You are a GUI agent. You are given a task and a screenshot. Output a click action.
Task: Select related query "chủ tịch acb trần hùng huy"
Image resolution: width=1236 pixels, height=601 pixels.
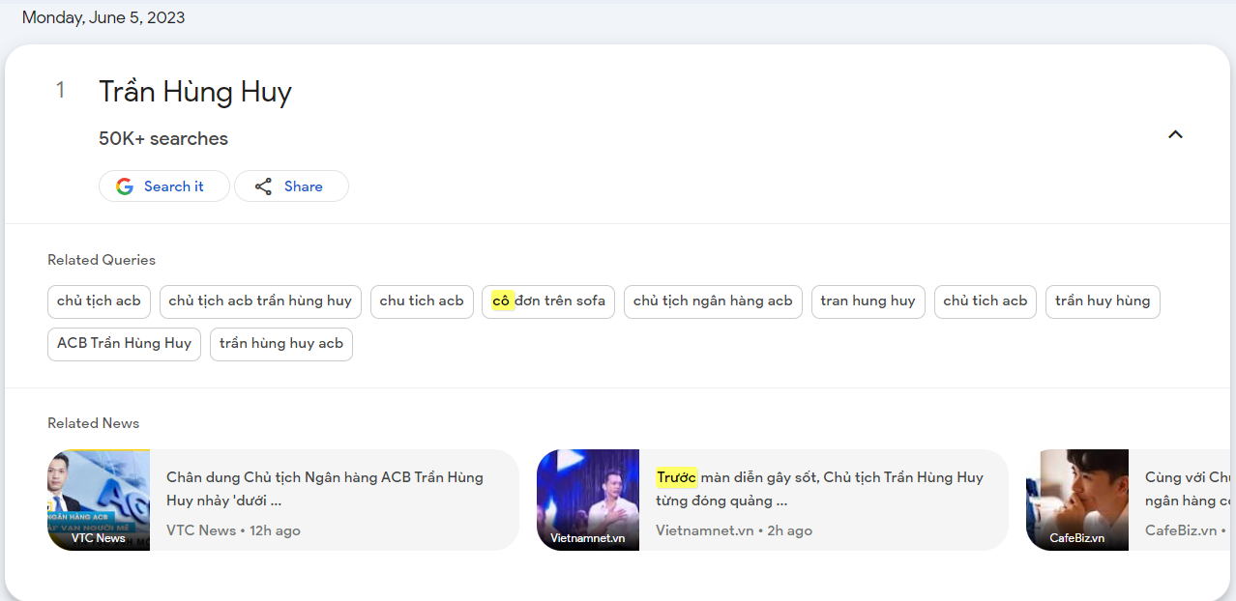(x=260, y=301)
